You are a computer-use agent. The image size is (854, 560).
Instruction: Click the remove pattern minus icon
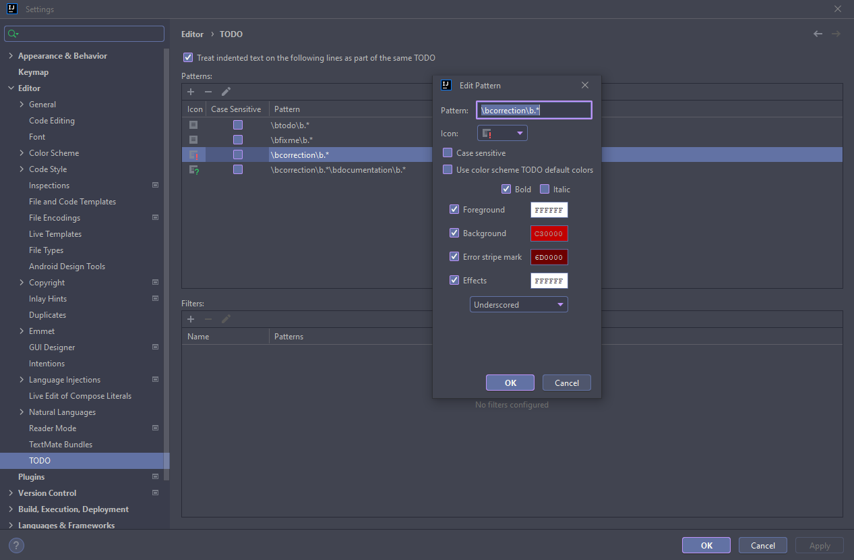208,92
